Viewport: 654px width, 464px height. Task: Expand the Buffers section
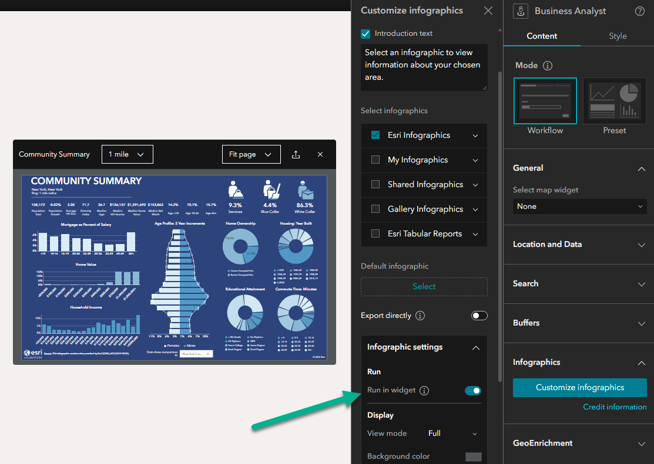coord(642,324)
